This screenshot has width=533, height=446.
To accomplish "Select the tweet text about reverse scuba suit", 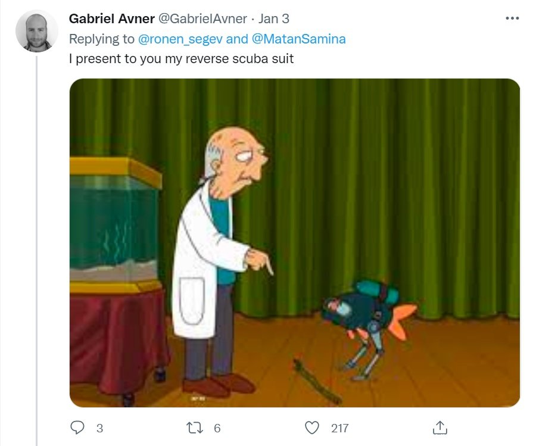I will [x=181, y=59].
